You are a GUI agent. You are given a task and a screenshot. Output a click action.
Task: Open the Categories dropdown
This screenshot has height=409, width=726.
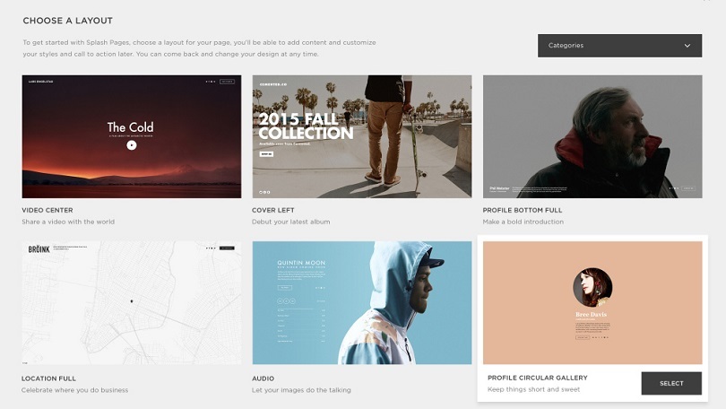coord(619,46)
